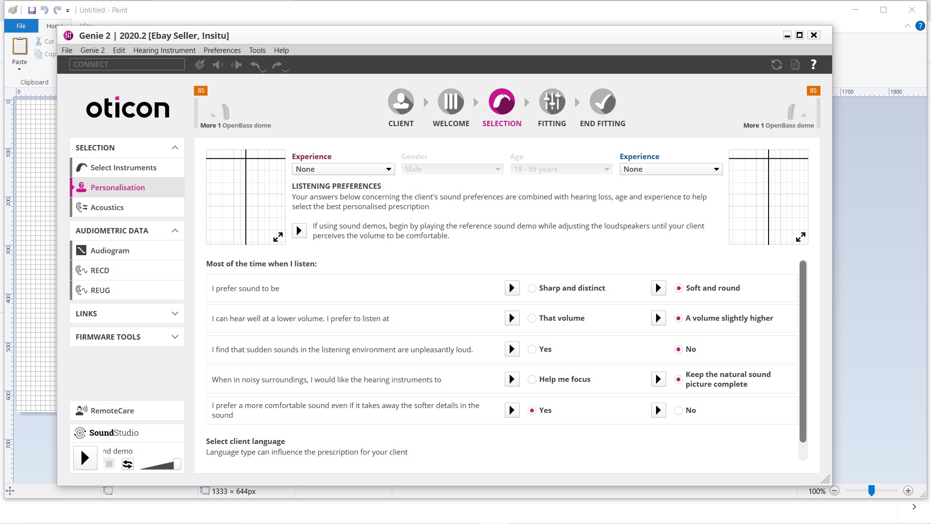Image resolution: width=931 pixels, height=524 pixels.
Task: Select 'Help me focus' radio option
Action: (532, 379)
